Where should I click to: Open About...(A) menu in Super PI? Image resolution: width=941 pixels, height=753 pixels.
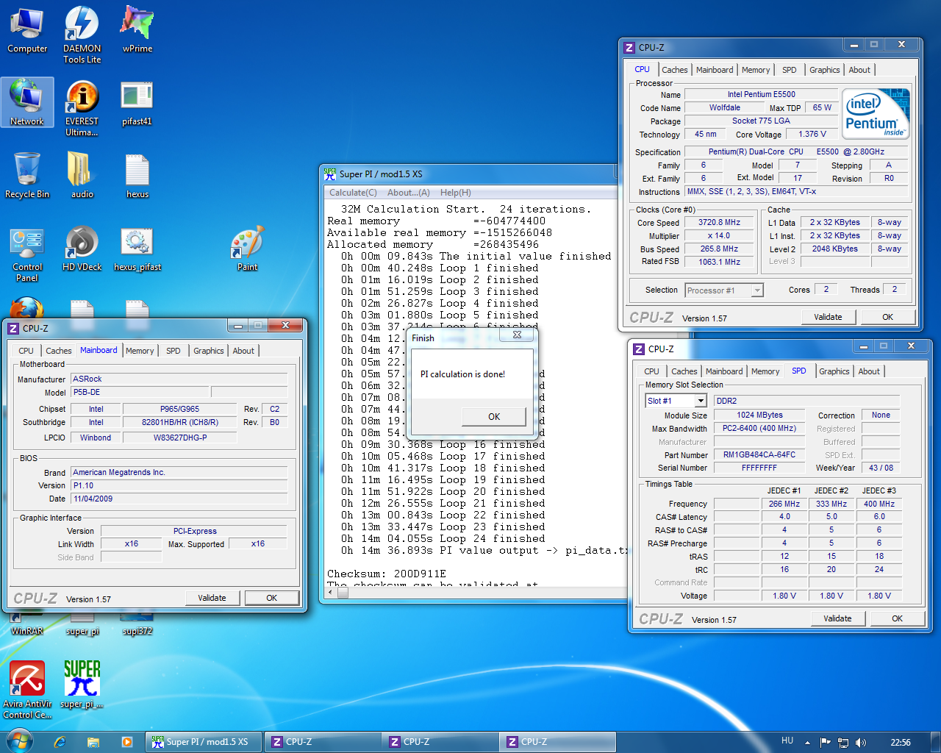point(409,193)
